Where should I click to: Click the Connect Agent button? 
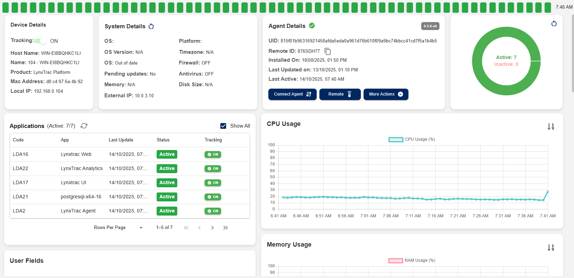(292, 94)
